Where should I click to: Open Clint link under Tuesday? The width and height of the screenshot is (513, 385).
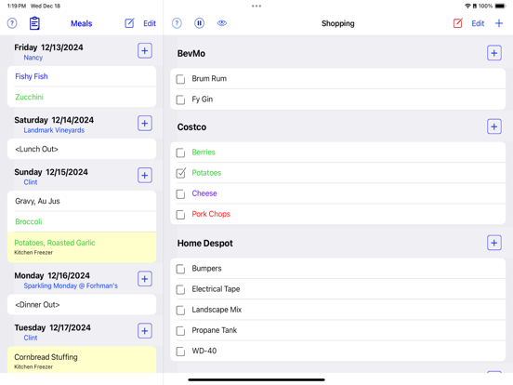(31, 338)
